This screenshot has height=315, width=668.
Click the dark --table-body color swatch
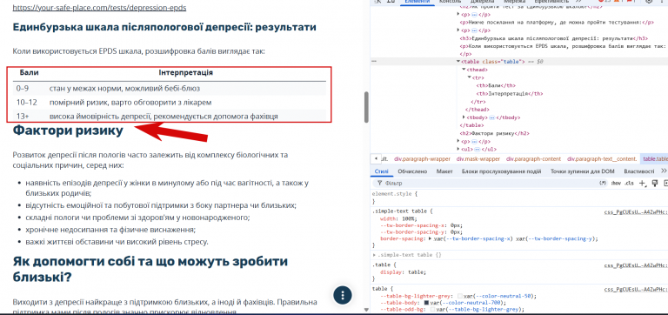click(426, 302)
